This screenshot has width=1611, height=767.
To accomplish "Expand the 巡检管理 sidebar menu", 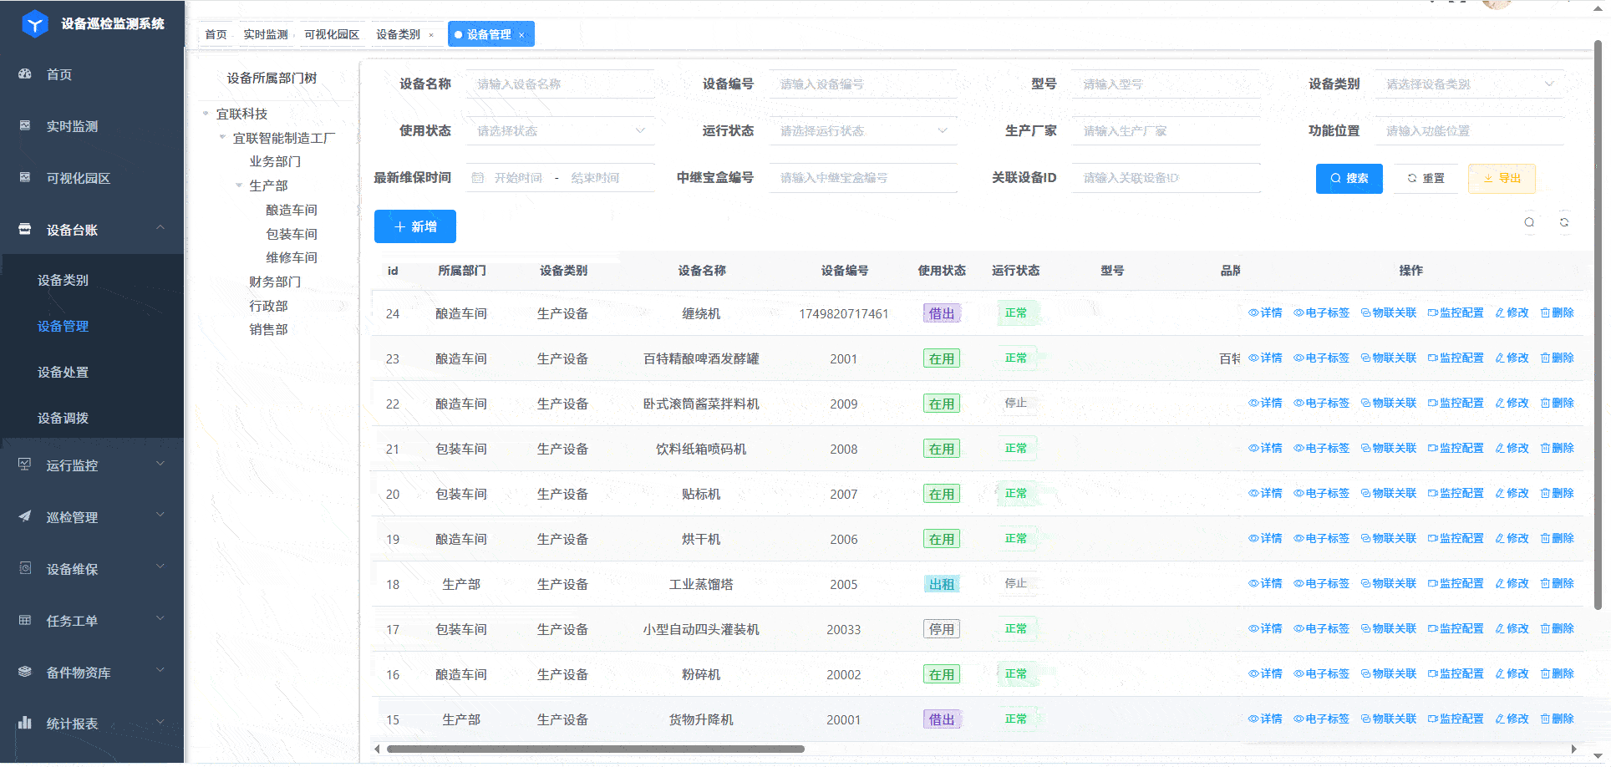I will (160, 515).
